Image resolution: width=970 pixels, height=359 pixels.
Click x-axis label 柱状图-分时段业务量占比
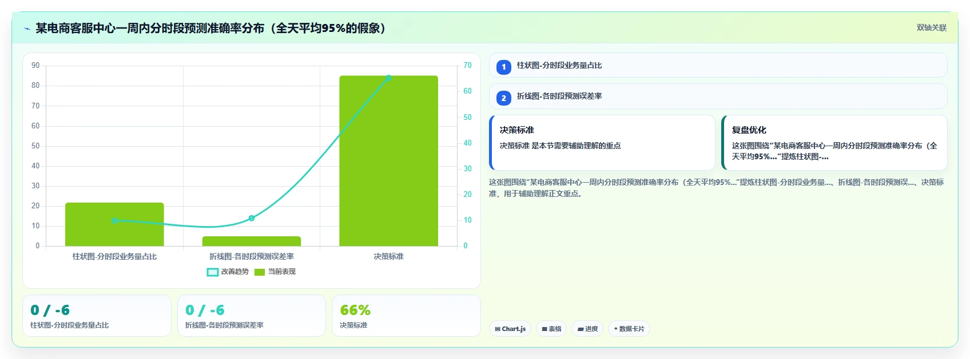click(114, 256)
